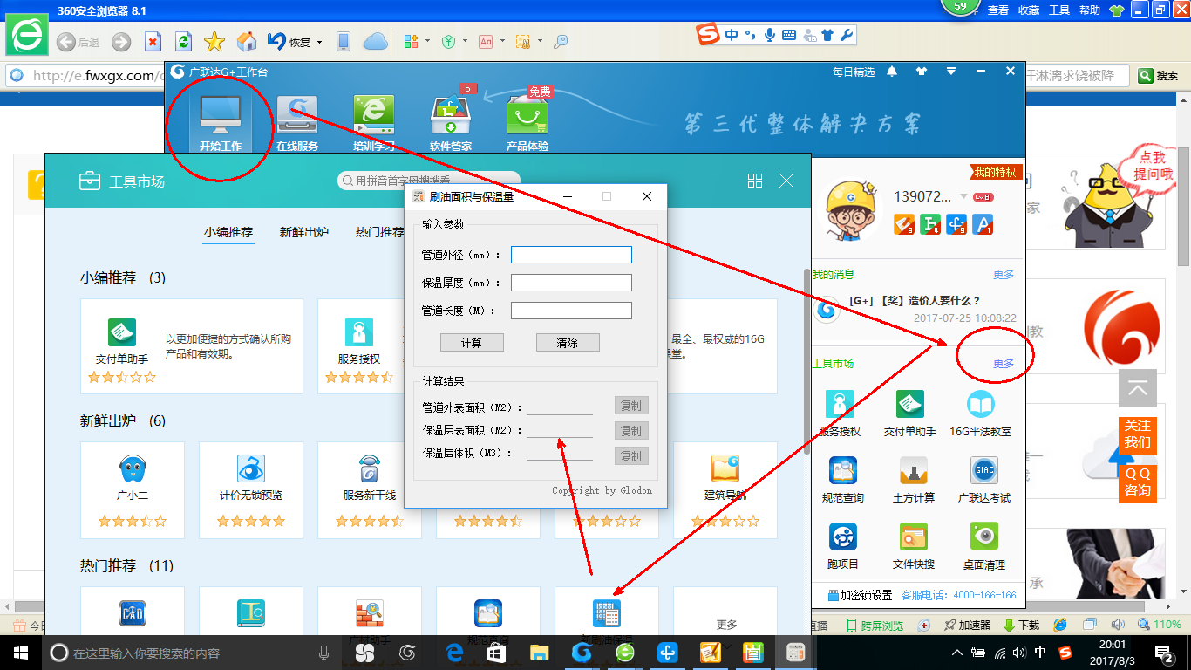1191x670 pixels.
Task: Click 加密锁设置 link
Action: (860, 595)
